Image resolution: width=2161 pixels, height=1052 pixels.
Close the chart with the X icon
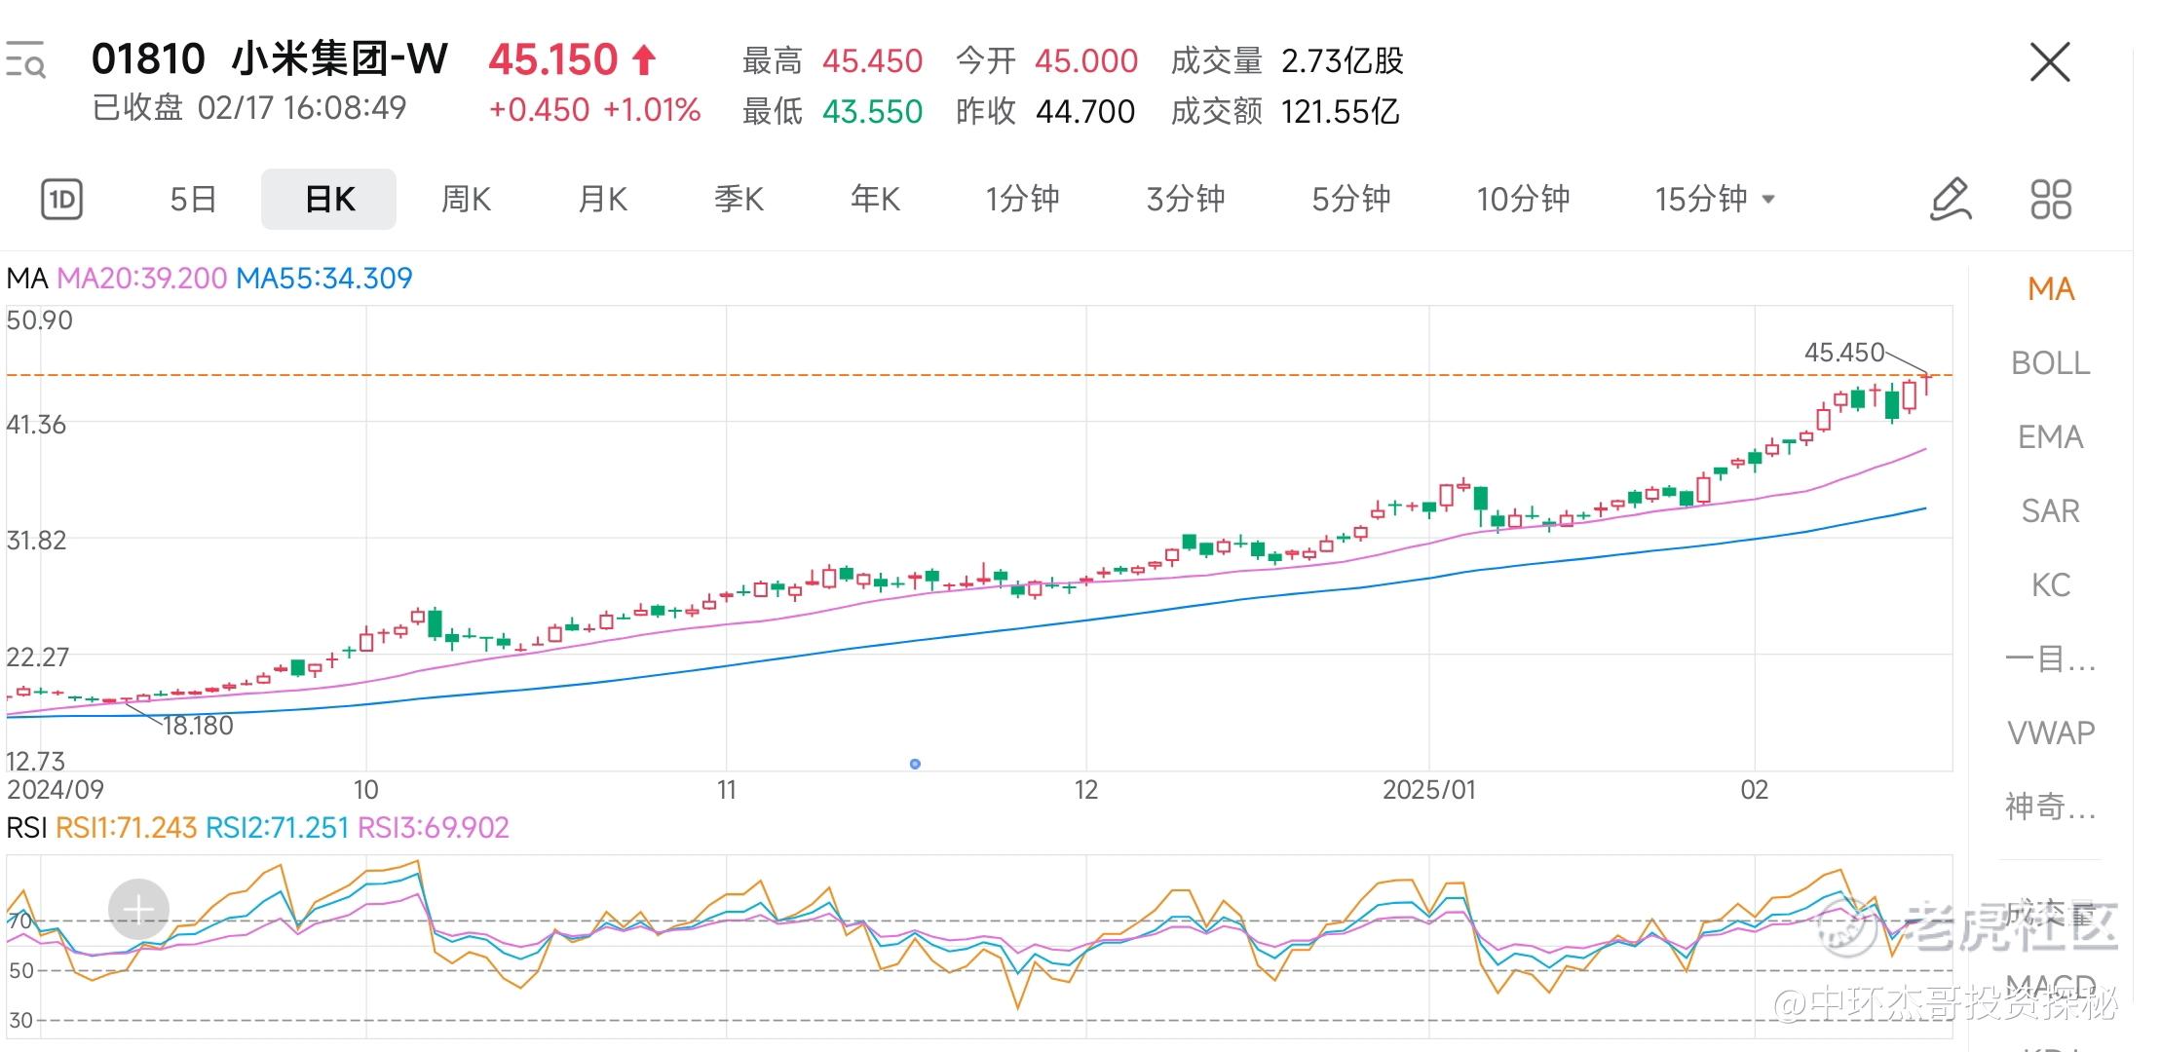point(2050,62)
